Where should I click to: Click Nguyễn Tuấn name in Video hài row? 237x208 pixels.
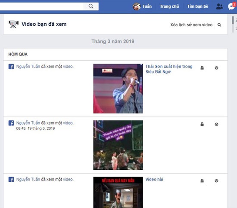[28, 179]
